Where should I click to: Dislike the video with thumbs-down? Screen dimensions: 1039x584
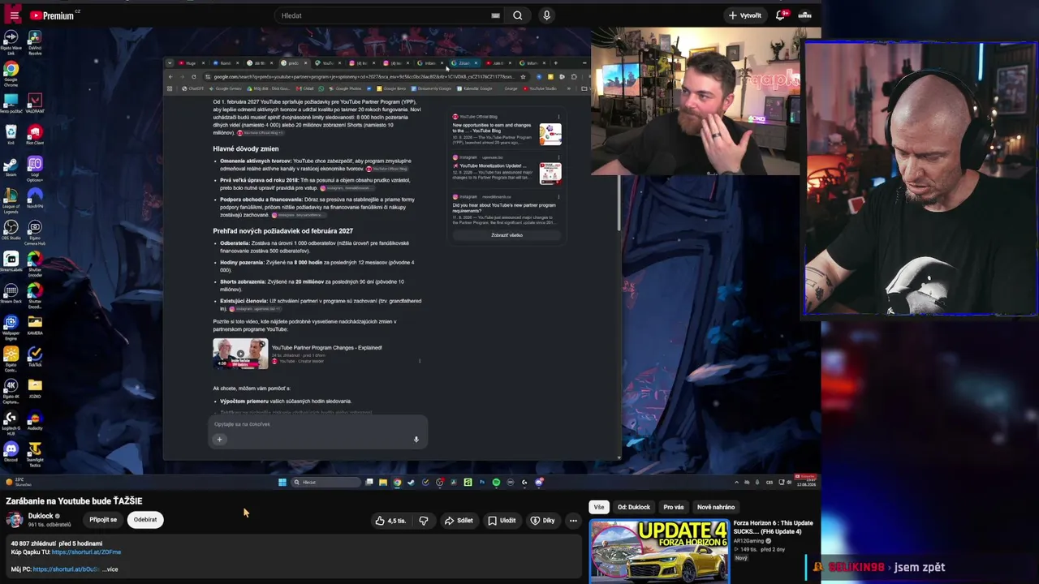click(x=424, y=521)
